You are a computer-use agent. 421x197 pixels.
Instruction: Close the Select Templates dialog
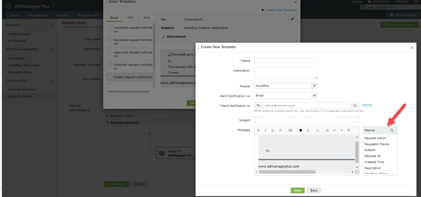coord(296,2)
